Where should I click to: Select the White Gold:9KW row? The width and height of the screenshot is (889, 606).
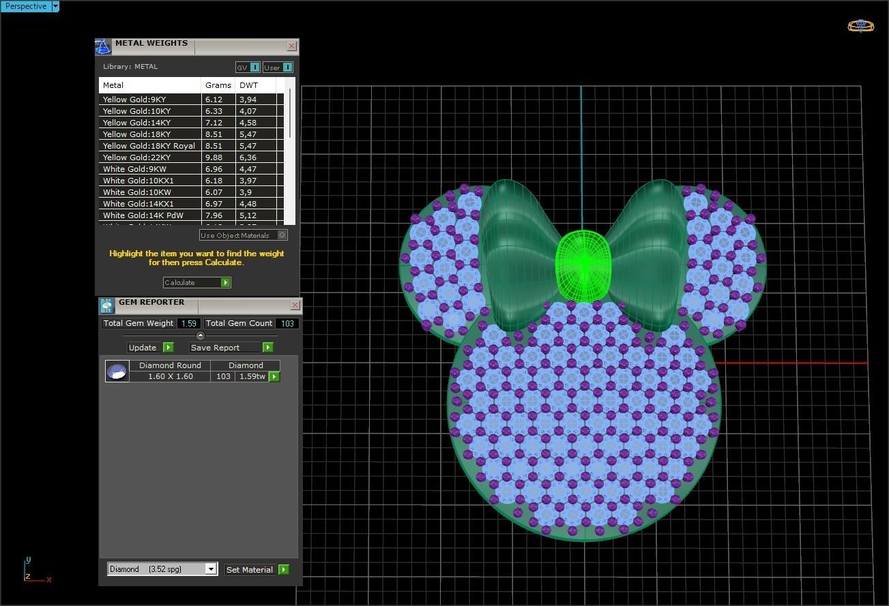click(x=191, y=169)
